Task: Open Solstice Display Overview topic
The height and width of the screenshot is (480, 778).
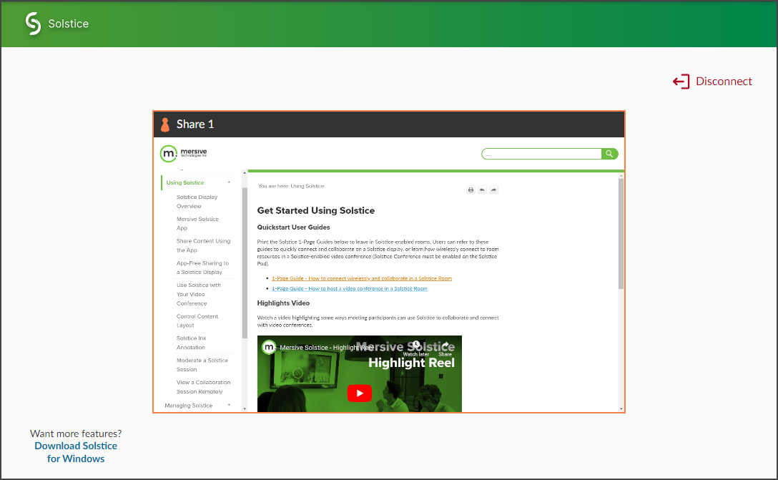Action: tap(197, 202)
